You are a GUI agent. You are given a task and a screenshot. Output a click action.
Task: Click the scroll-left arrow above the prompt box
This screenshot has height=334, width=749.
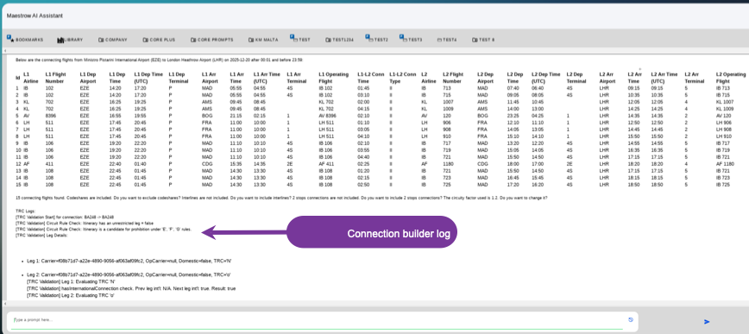pos(5,304)
